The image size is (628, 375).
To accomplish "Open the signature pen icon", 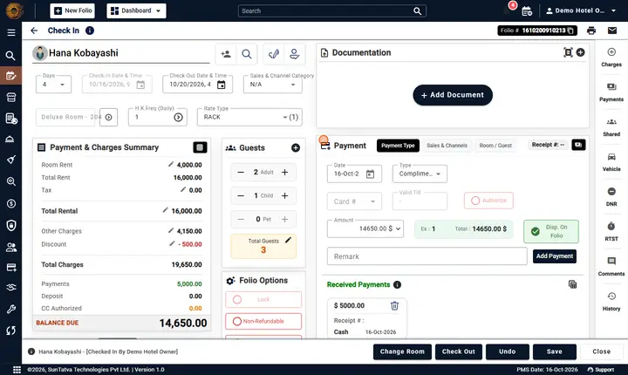I will 274,54.
